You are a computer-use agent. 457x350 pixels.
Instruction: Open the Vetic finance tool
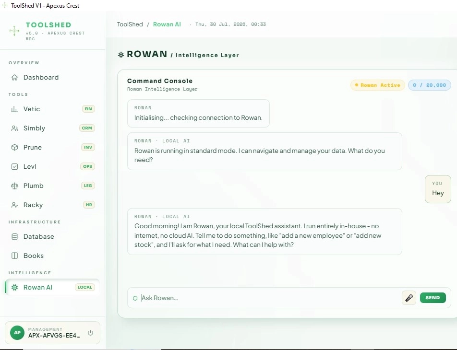pyautogui.click(x=52, y=109)
